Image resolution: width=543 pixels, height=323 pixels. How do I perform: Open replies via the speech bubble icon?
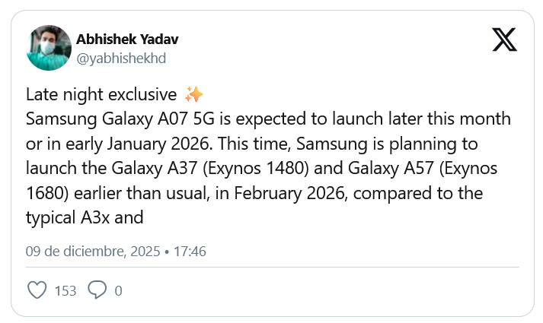97,290
